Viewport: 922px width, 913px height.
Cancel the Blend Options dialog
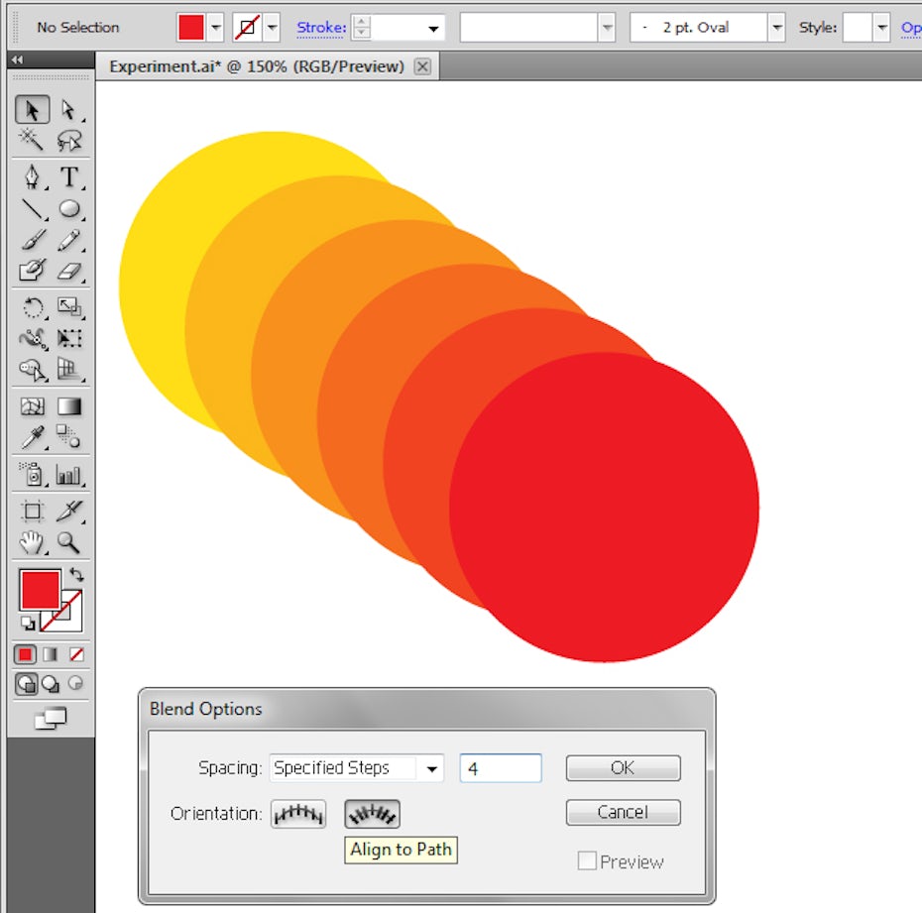(623, 812)
